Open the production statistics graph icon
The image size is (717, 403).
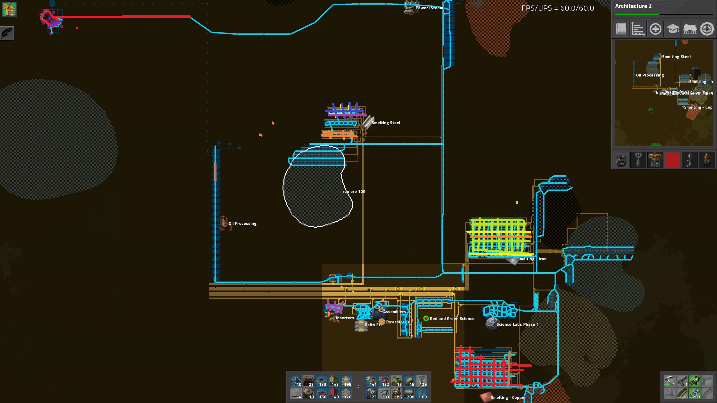pos(638,29)
